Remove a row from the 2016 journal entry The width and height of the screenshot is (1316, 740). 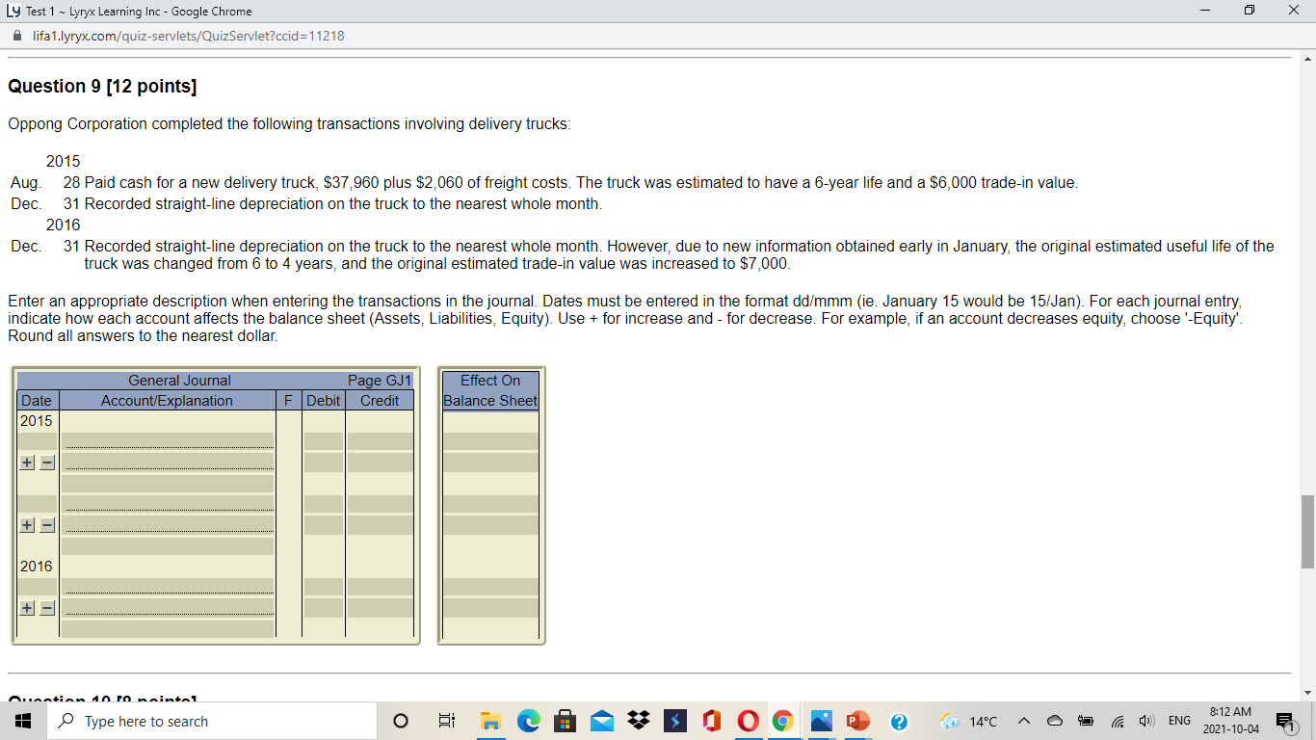(x=45, y=608)
